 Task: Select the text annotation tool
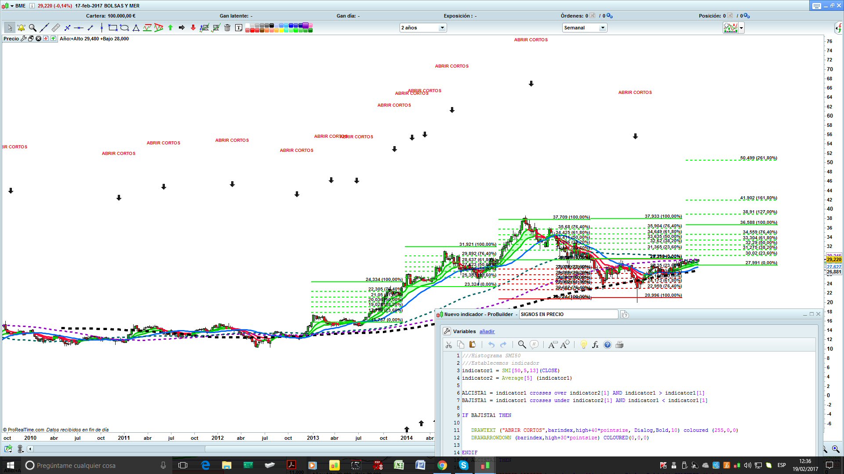click(x=239, y=28)
